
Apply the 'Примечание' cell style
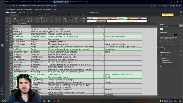click(122, 21)
